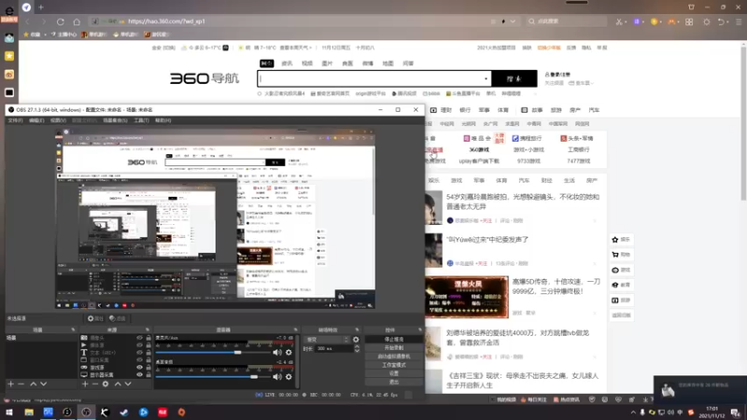The width and height of the screenshot is (747, 420).
Task: Enable 工作室模式 in OBS controls
Action: click(x=393, y=365)
